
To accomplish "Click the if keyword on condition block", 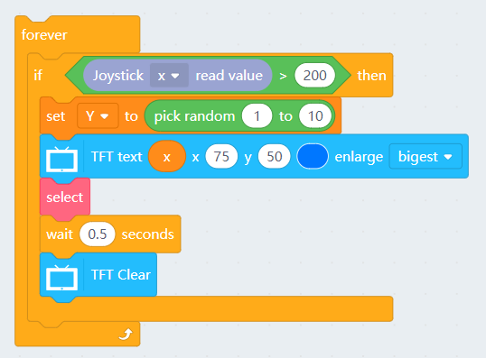I will (x=38, y=75).
